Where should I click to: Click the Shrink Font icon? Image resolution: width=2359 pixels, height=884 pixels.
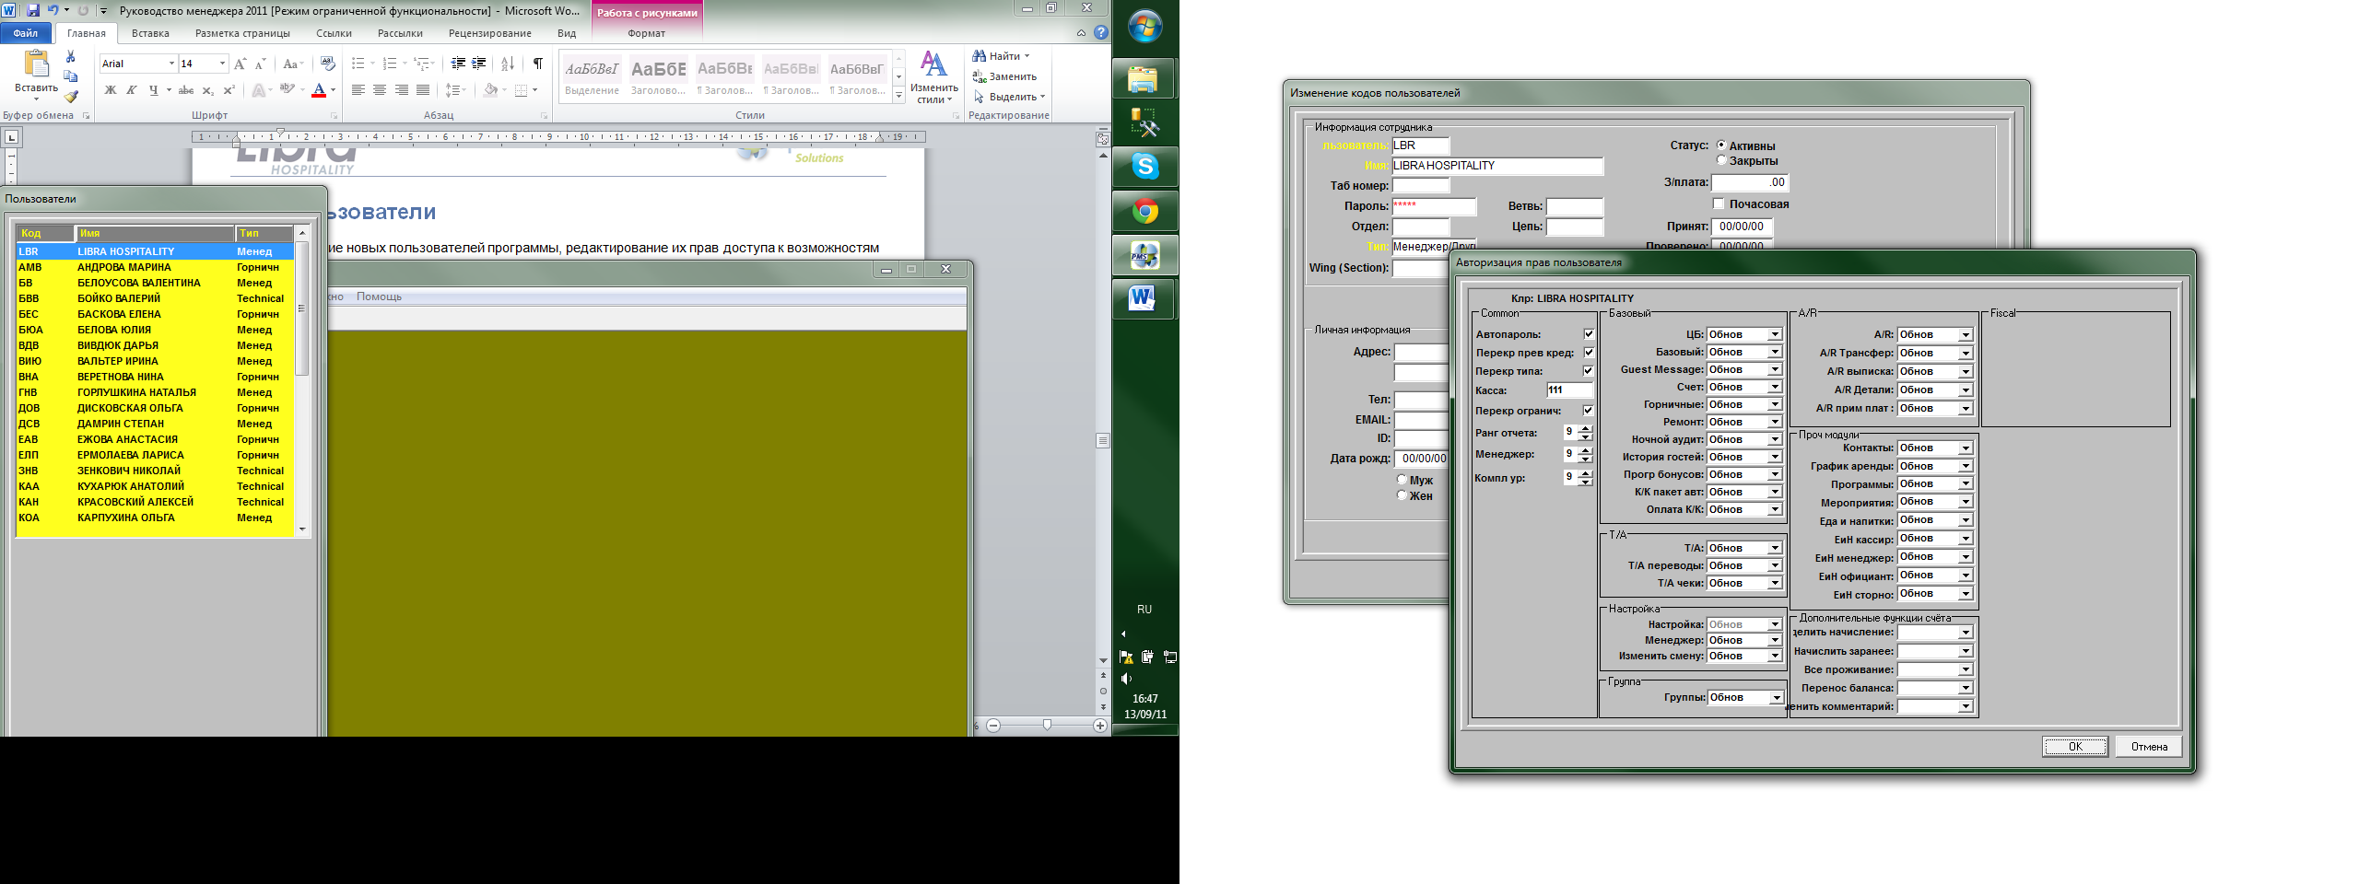coord(260,64)
